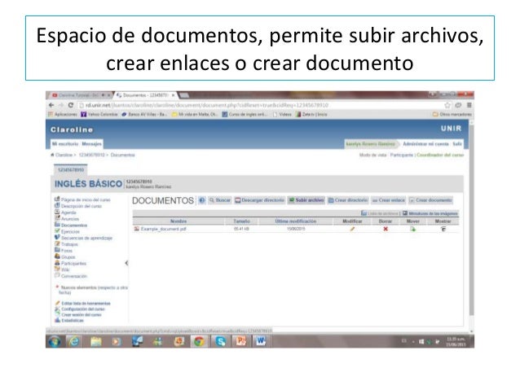Click the Windows Start button
The height and width of the screenshot is (390, 520).
(55, 341)
